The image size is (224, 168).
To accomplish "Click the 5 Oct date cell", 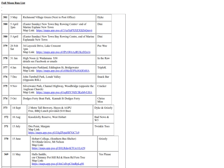I will pyautogui.click(x=15, y=100).
